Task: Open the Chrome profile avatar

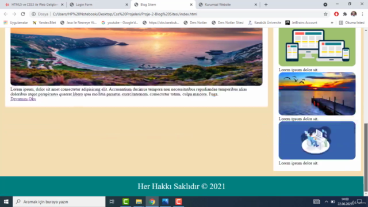Action: (x=354, y=14)
